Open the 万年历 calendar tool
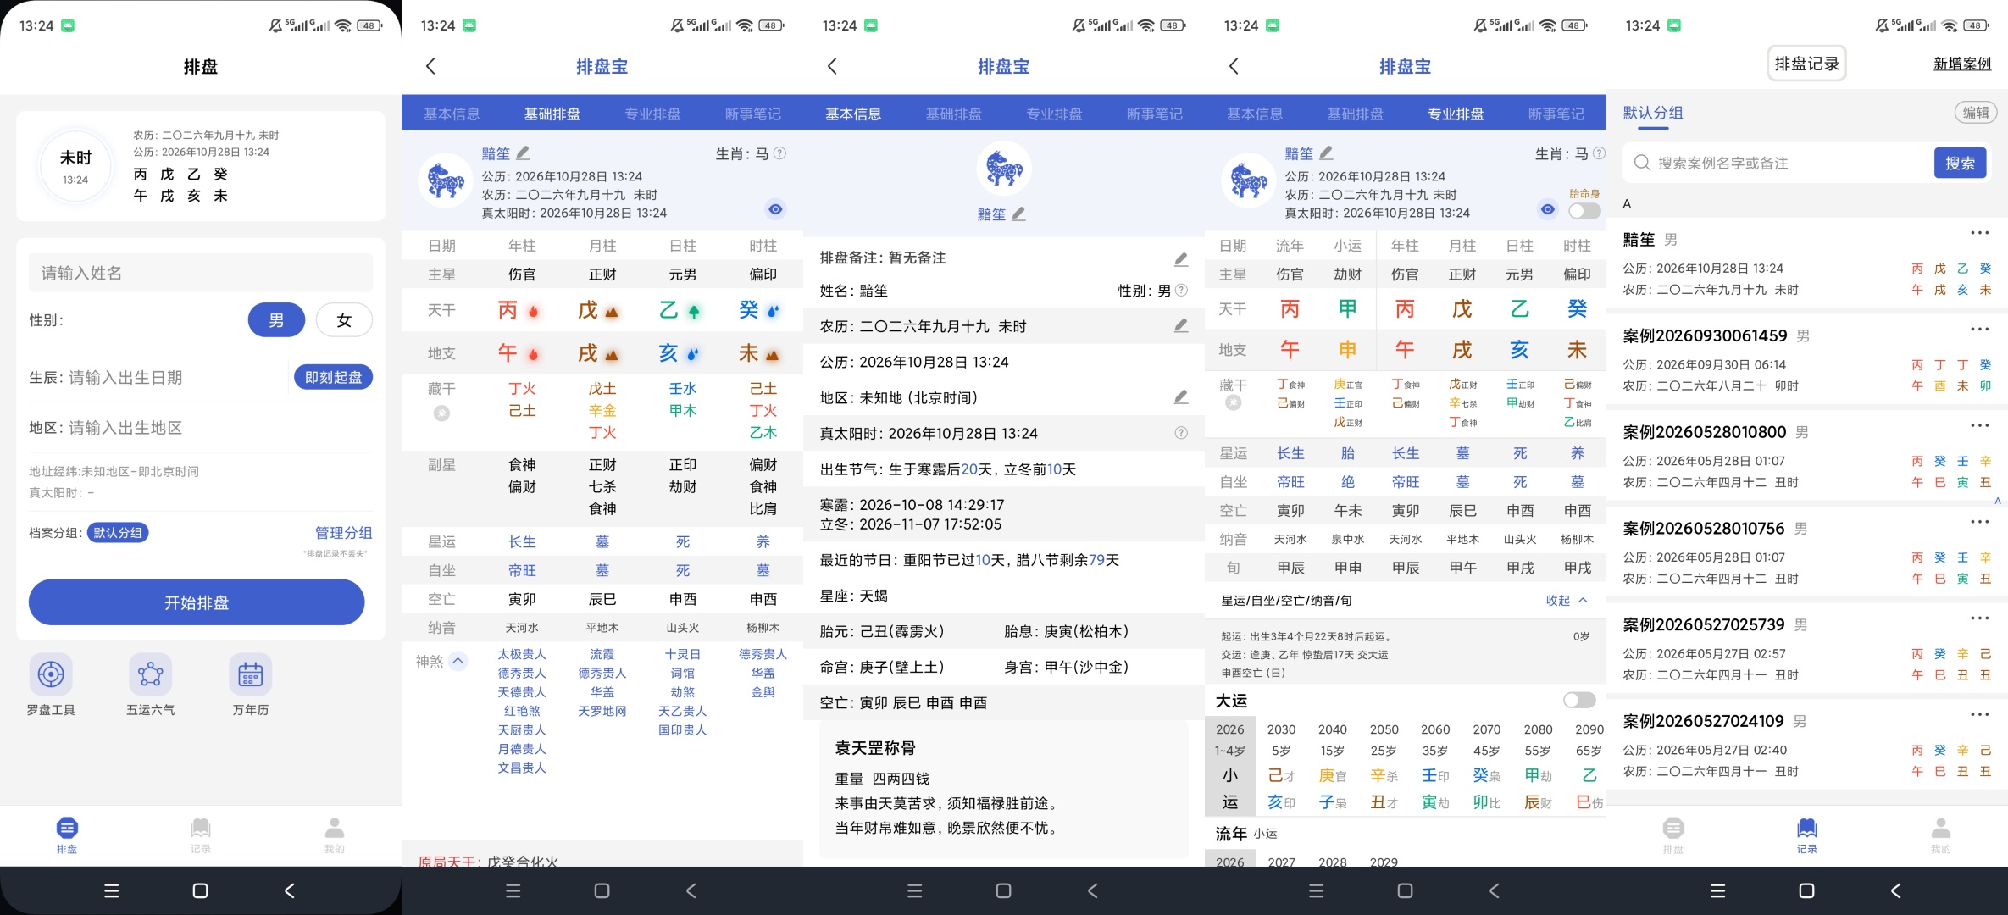 pyautogui.click(x=251, y=685)
